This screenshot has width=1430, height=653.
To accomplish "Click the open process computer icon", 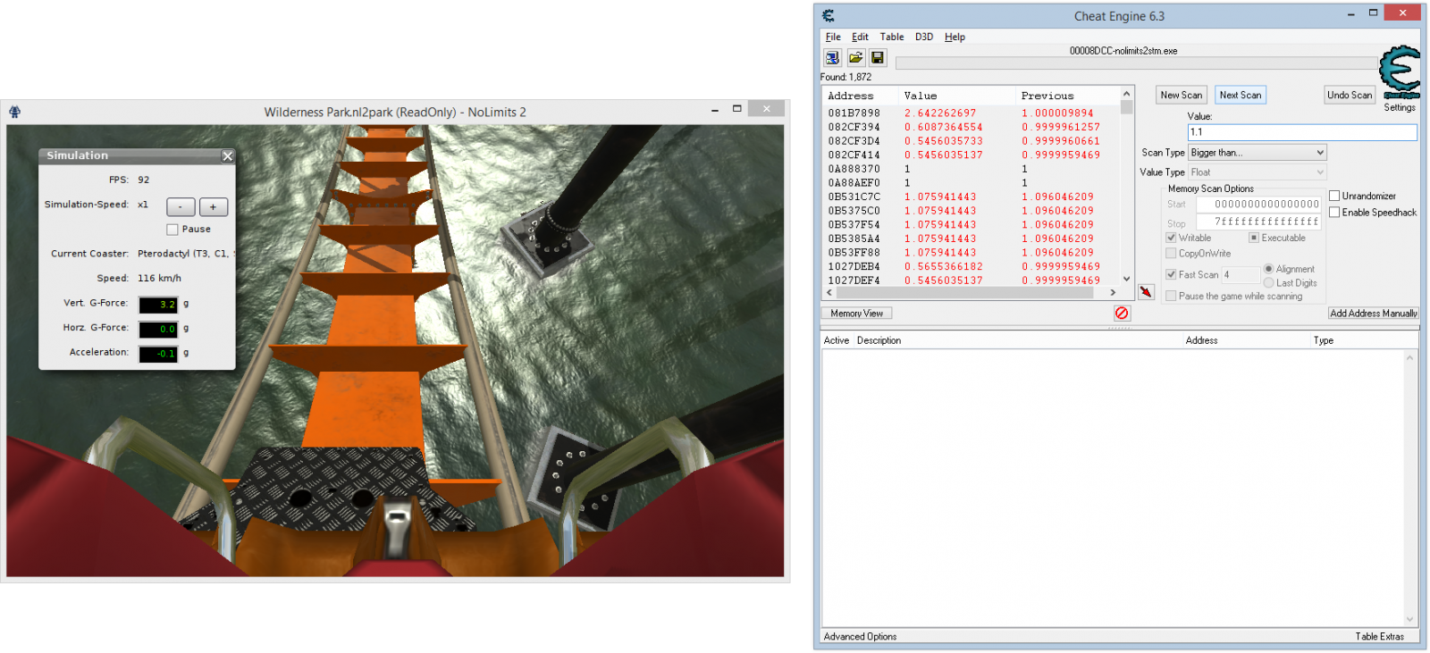I will [832, 58].
